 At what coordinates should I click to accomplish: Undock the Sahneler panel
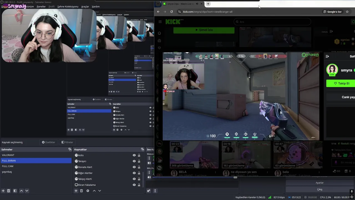point(70,149)
